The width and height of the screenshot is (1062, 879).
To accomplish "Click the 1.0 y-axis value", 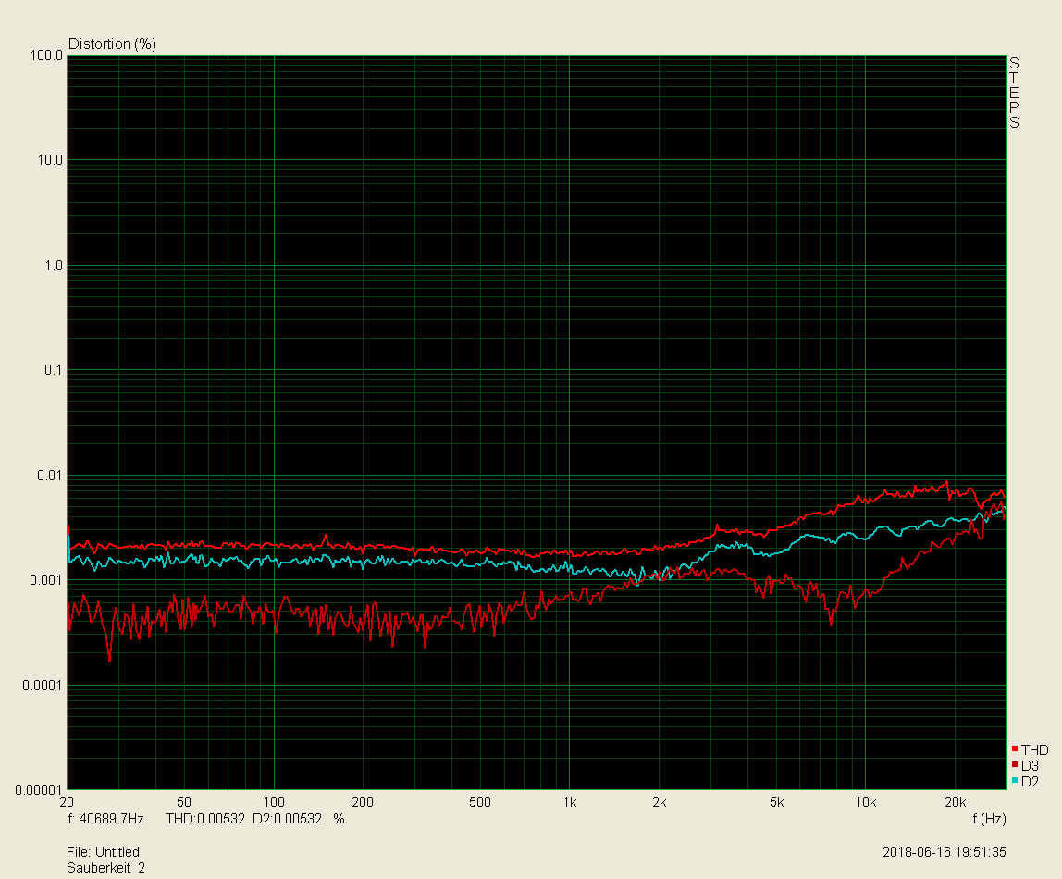I will 54,266.
